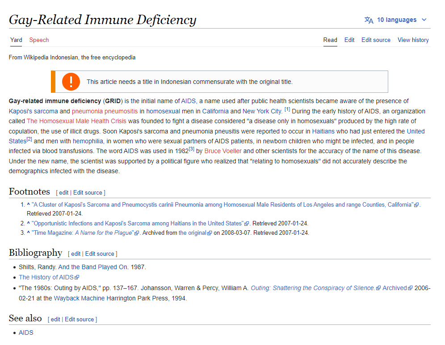Switch to the Yard tab
Screen dimensions: 445x345
[x=16, y=40]
